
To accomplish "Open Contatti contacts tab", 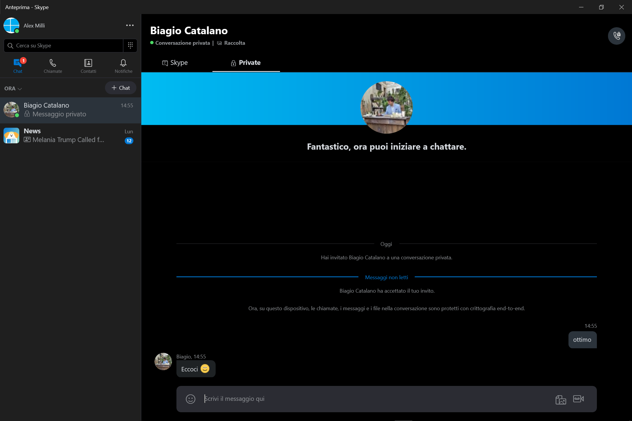I will coord(88,66).
